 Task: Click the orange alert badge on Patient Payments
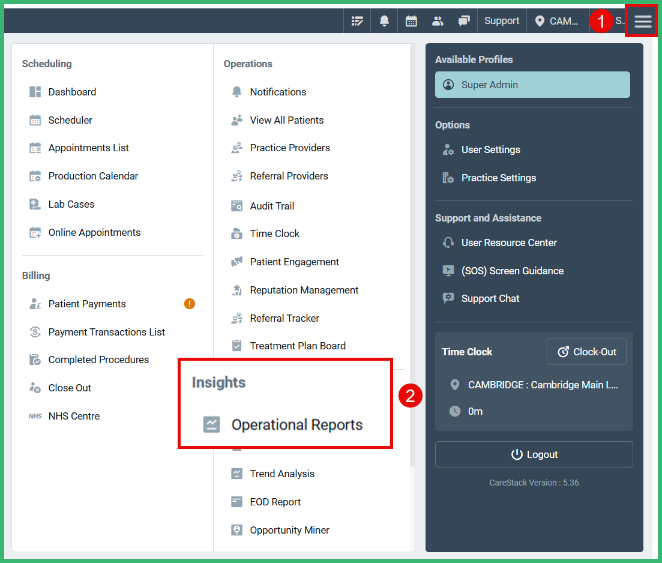tap(190, 304)
